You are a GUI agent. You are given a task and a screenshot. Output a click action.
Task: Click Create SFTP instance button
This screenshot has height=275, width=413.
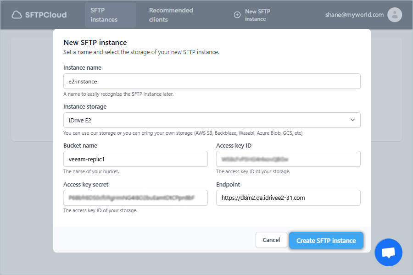(x=326, y=241)
